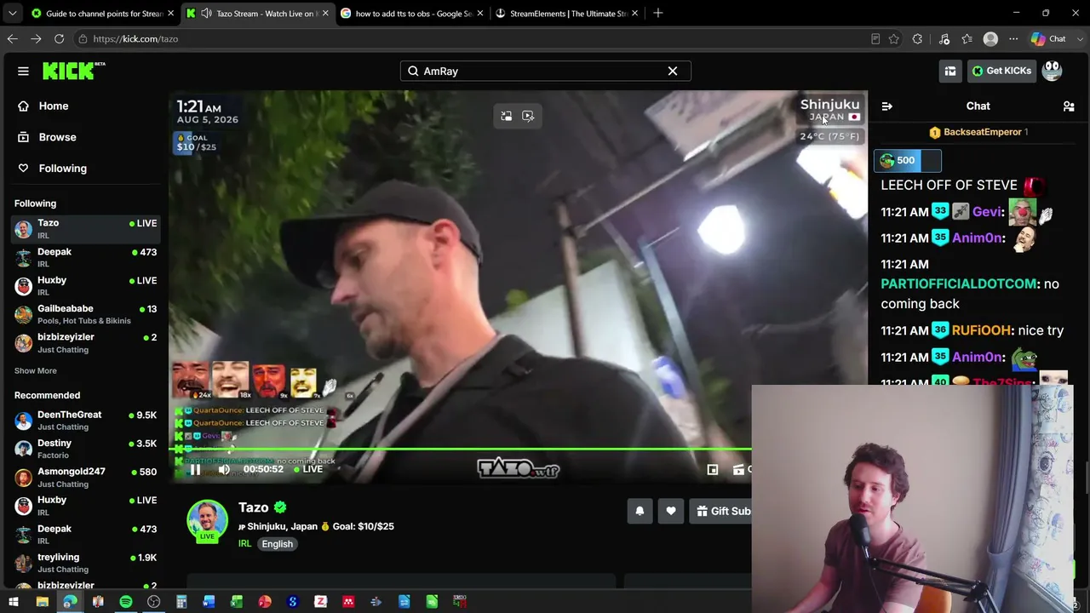Viewport: 1090px width, 613px height.
Task: Go back to the previous page
Action: point(13,38)
